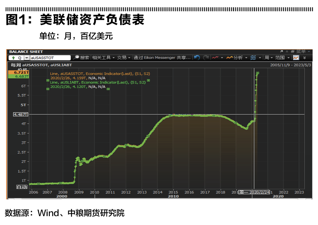
Task: Open the dropdown arrow beside the Q box
Action: click(x=26, y=57)
